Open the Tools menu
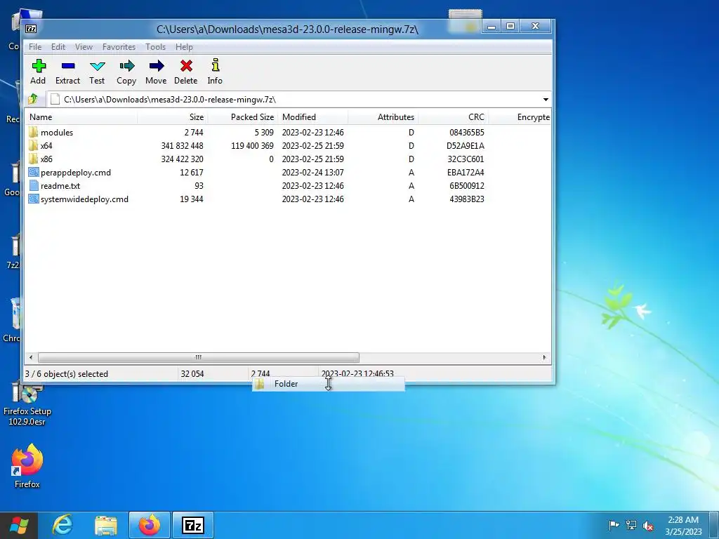The height and width of the screenshot is (539, 719). 155,47
